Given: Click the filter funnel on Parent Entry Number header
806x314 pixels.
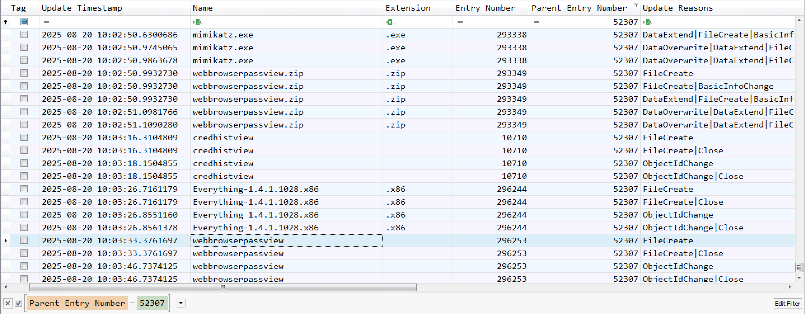Looking at the screenshot, I should pos(636,4).
